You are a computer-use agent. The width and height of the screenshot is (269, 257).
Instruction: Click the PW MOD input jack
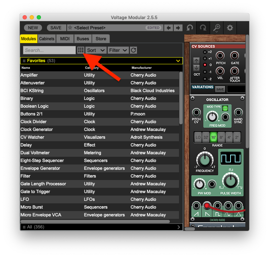pyautogui.click(x=212, y=184)
